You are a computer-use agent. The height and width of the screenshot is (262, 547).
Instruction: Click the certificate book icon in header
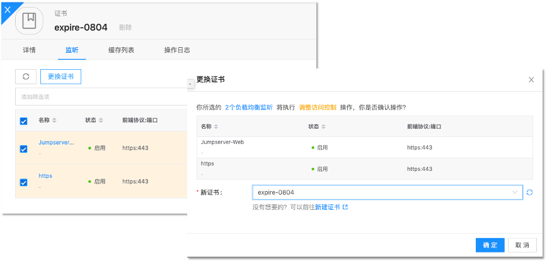click(30, 20)
